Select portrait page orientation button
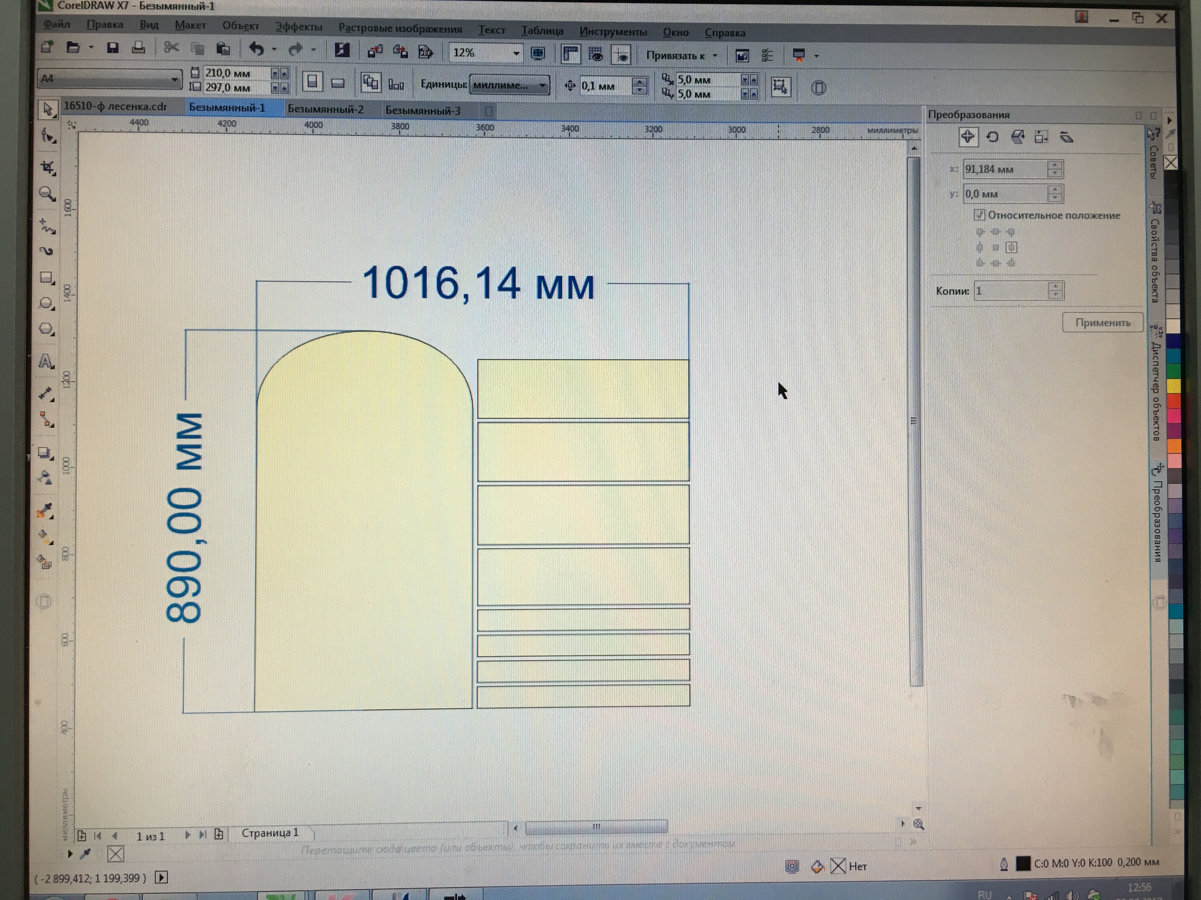This screenshot has height=900, width=1201. (x=312, y=82)
